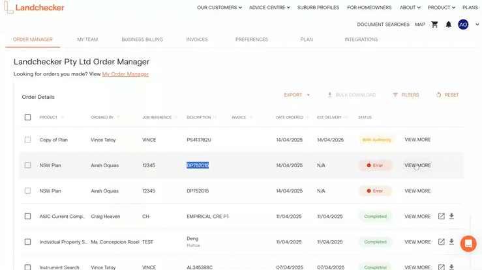Switch to the Order Manager tab

point(33,40)
